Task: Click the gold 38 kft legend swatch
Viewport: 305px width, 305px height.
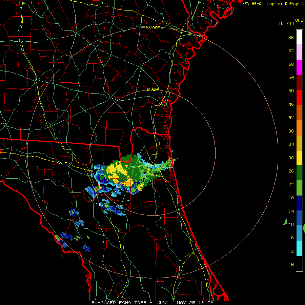Action: pyautogui.click(x=299, y=143)
